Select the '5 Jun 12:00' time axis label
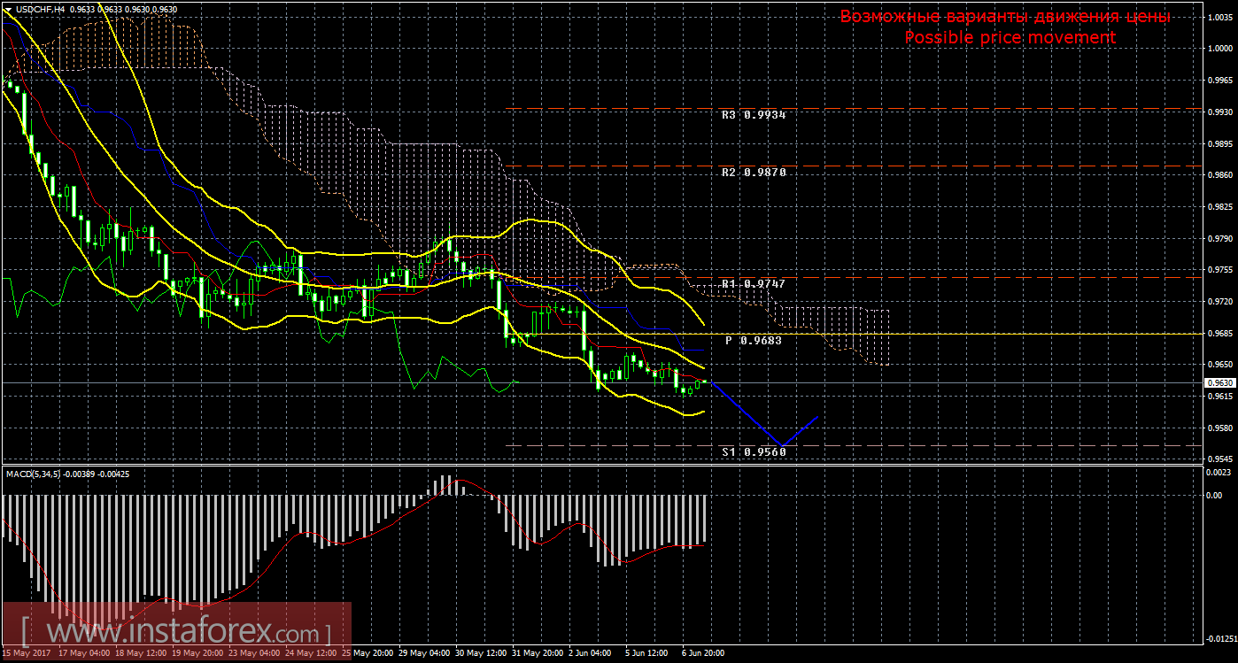Image resolution: width=1238 pixels, height=663 pixels. tap(646, 653)
